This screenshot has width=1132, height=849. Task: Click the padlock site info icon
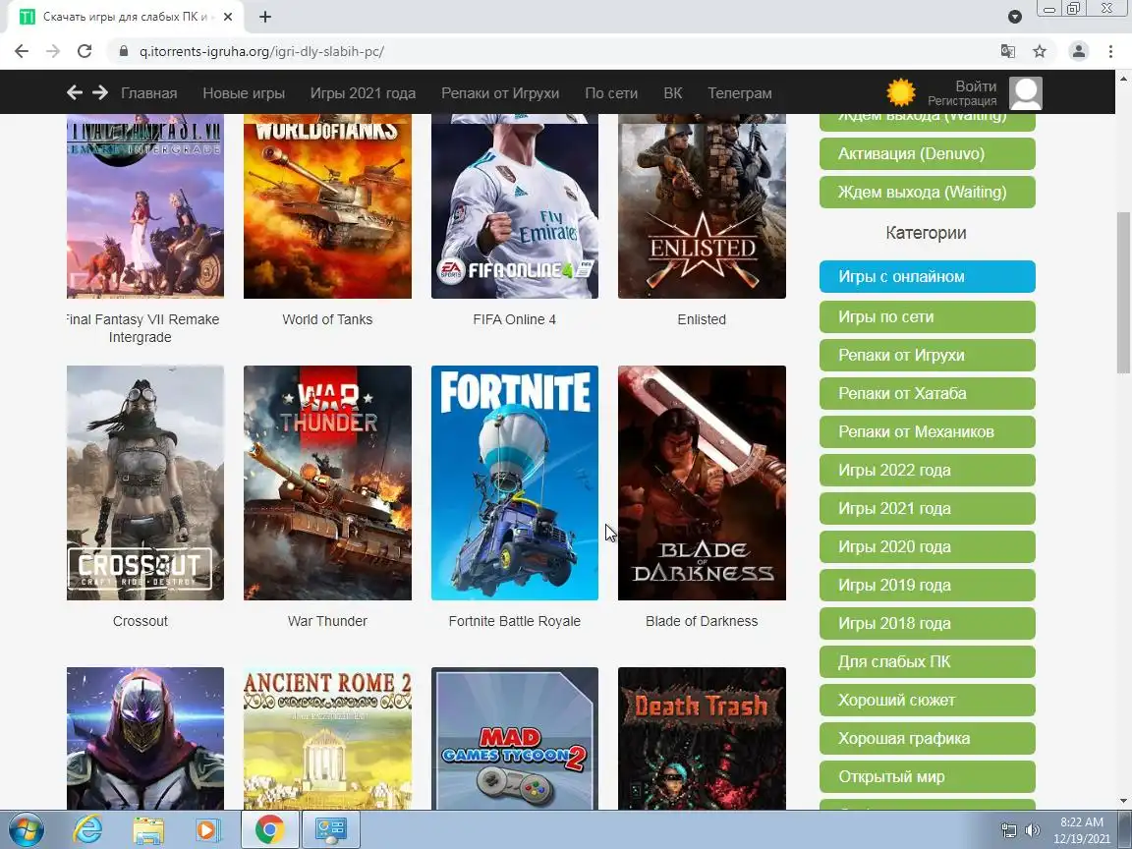[x=124, y=51]
